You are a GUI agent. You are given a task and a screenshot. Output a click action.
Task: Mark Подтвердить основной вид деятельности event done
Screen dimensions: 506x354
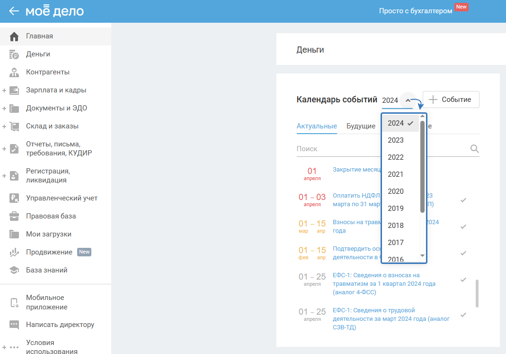click(x=463, y=253)
